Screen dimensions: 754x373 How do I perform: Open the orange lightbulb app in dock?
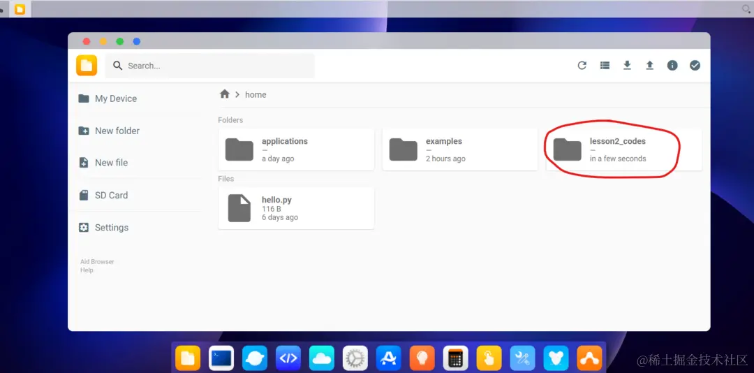[x=422, y=358]
